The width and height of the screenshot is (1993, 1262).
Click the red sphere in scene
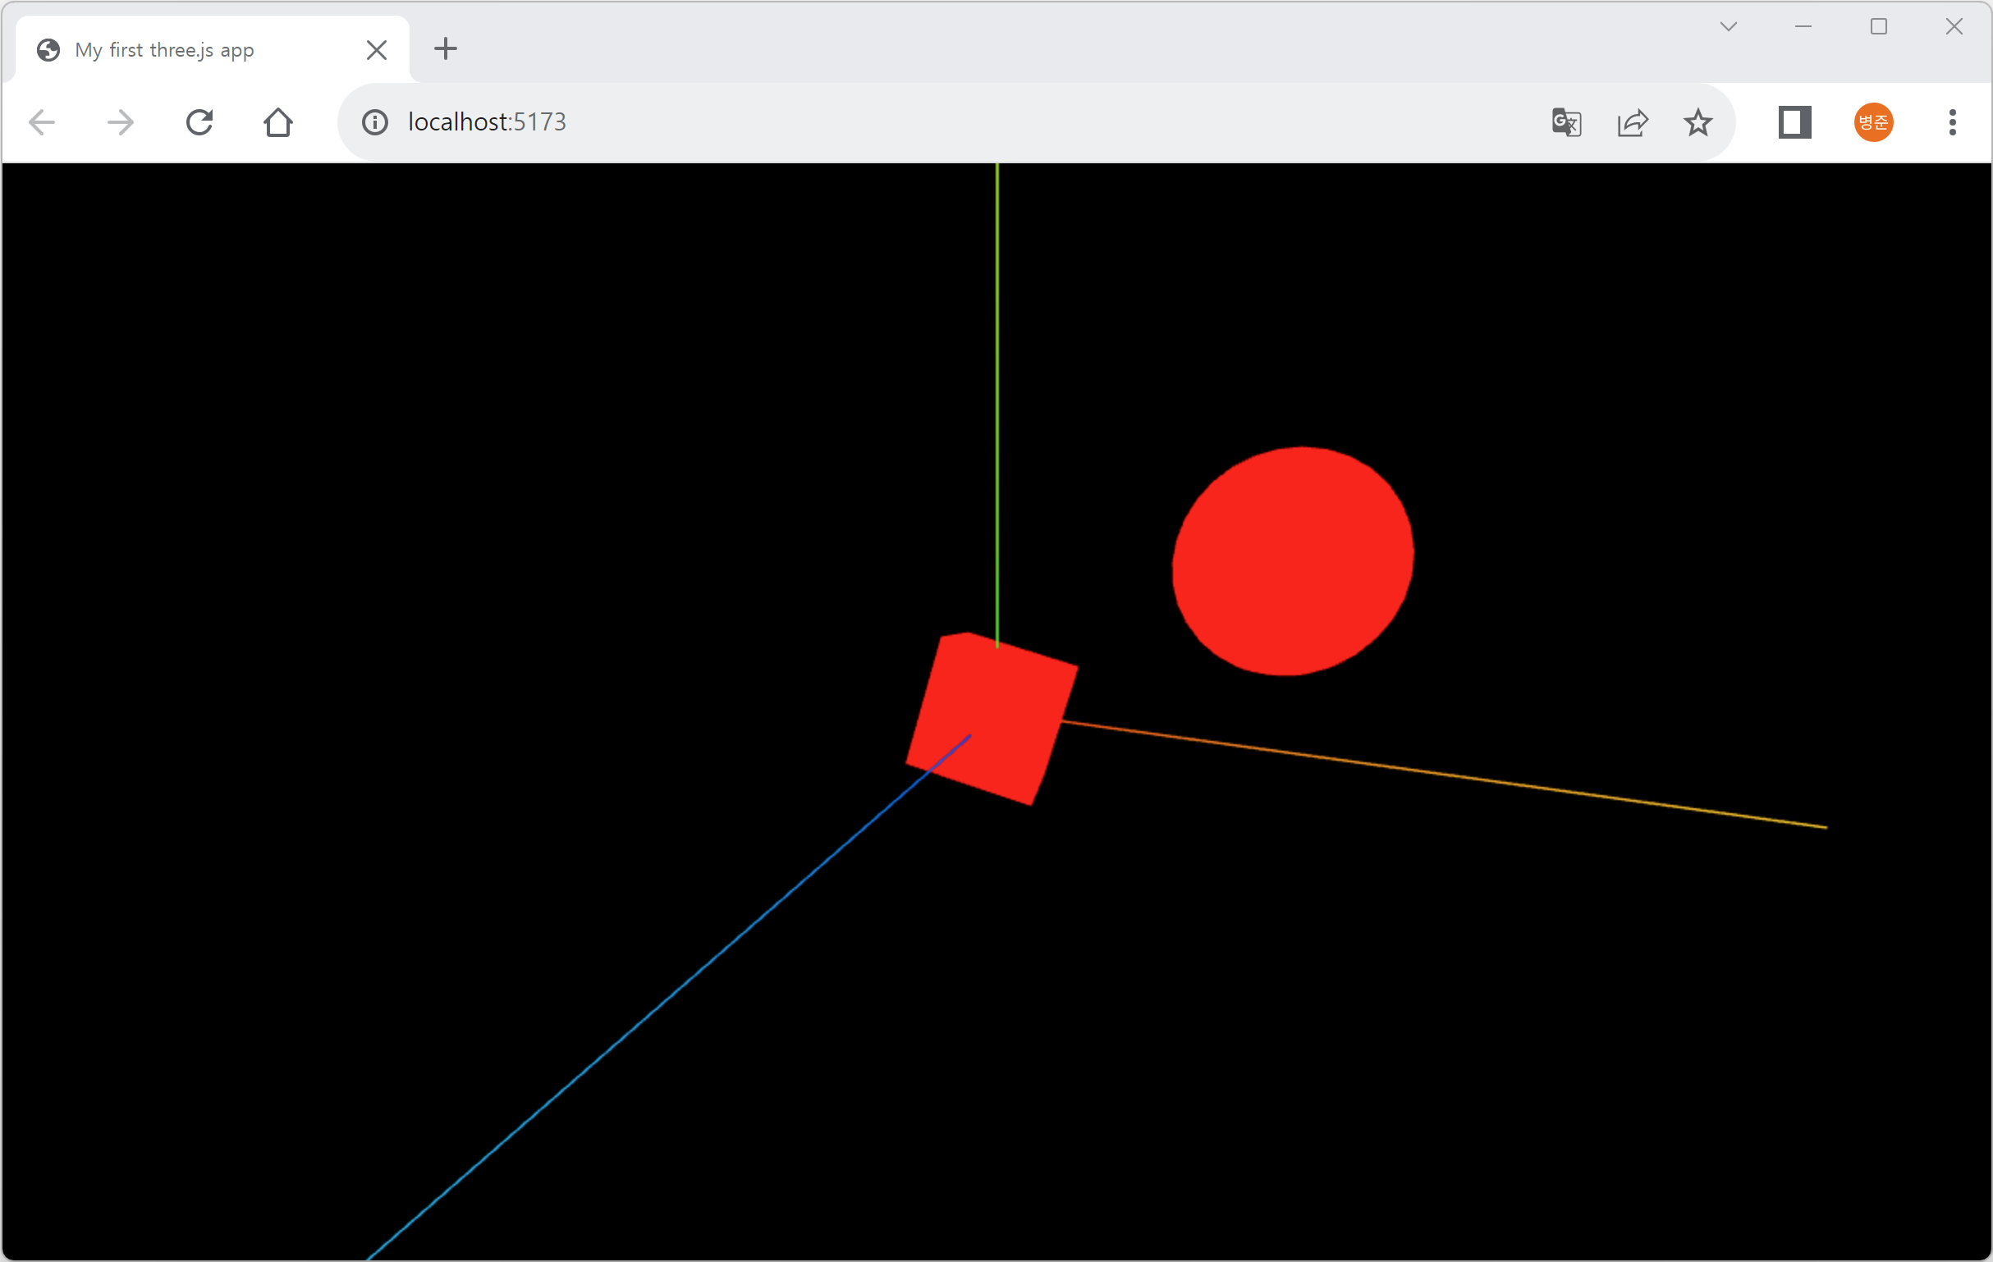(1293, 562)
